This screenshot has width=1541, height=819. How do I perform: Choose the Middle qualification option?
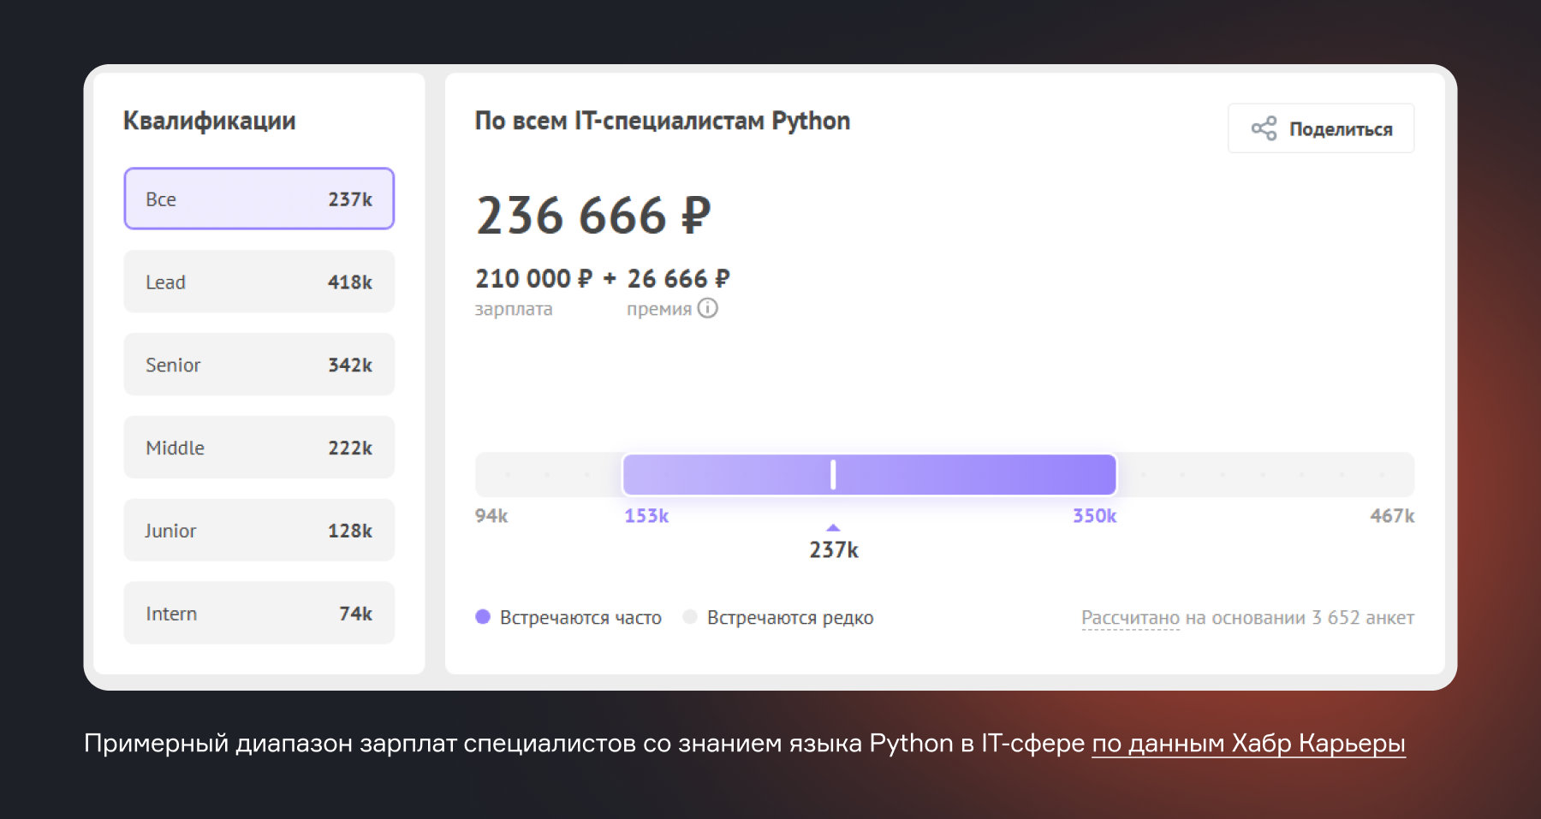pos(259,448)
